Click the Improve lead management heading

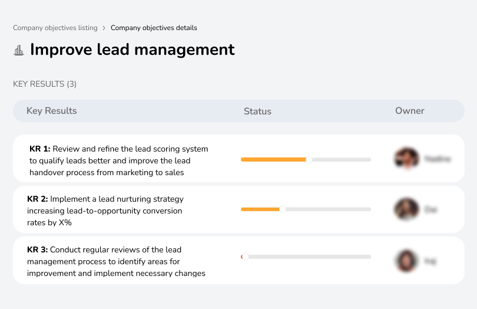132,50
